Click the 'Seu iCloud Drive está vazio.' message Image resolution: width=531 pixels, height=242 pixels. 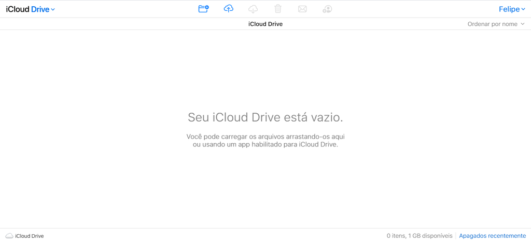click(x=265, y=117)
